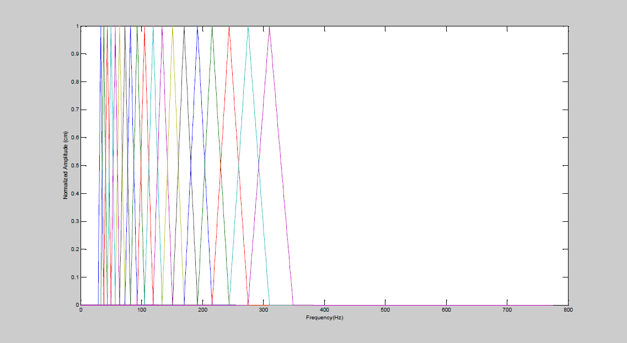The width and height of the screenshot is (627, 343).
Task: Click the peak of the red filter near 243 Hz
Action: pos(229,27)
